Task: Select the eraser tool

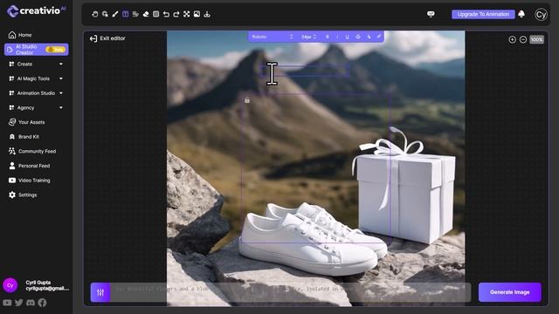Action: [146, 14]
